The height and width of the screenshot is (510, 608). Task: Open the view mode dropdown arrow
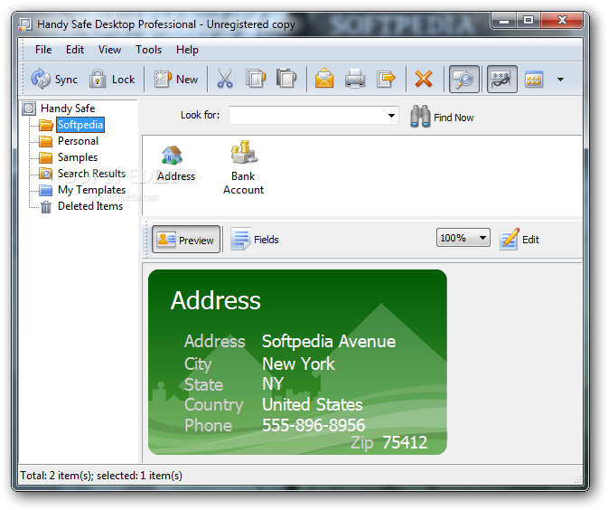pyautogui.click(x=560, y=80)
